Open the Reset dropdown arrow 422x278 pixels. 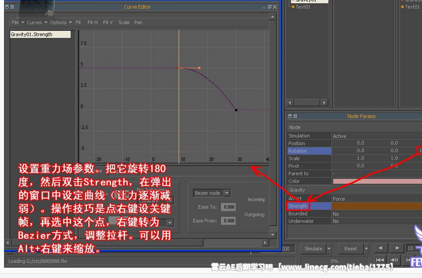(x=366, y=248)
